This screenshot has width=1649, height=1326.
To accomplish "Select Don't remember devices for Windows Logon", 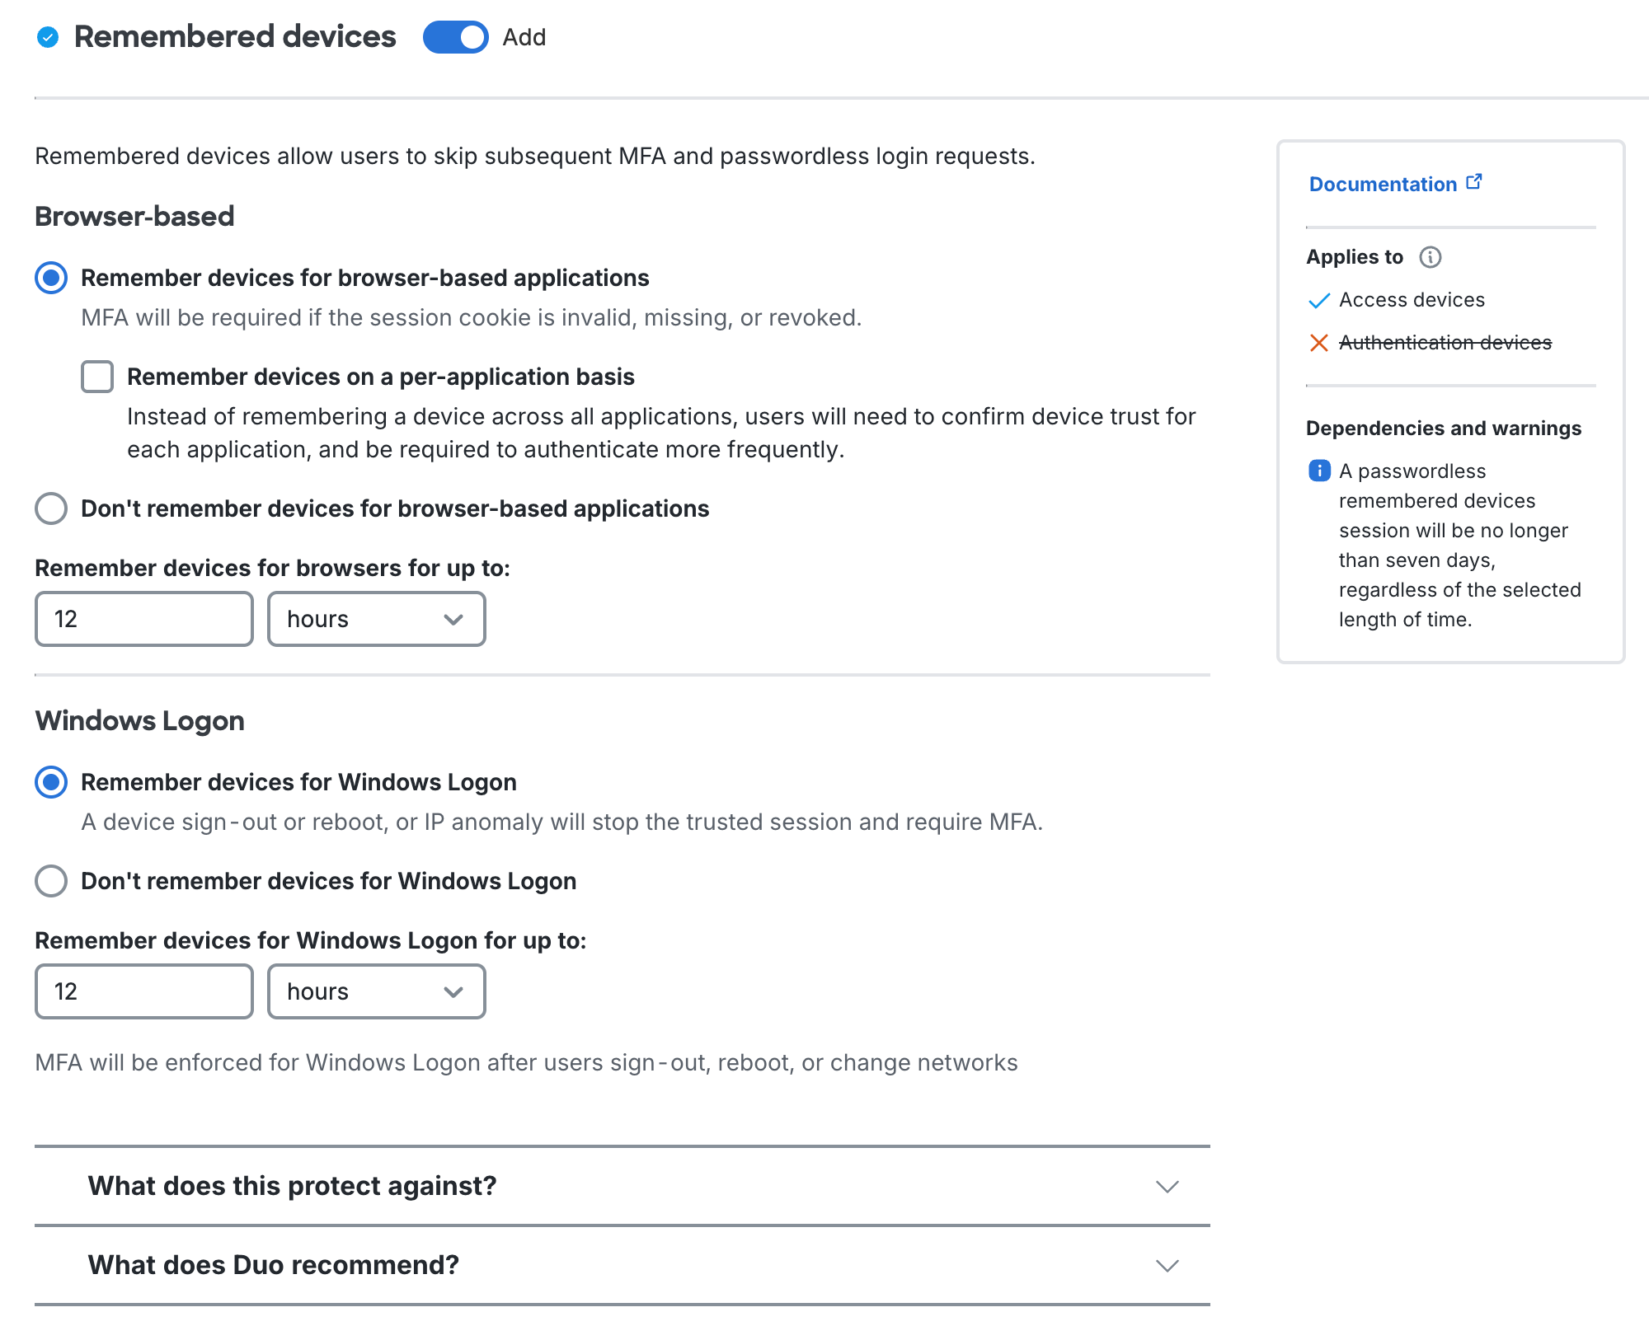I will point(50,881).
